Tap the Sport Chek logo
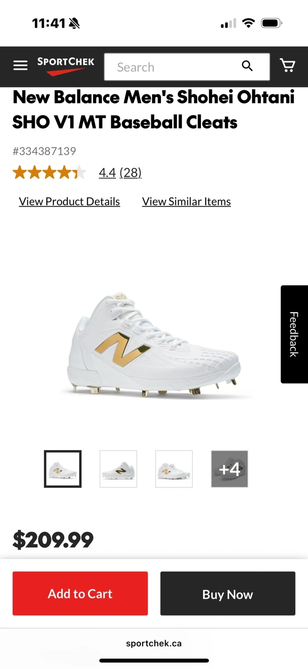 pyautogui.click(x=66, y=66)
